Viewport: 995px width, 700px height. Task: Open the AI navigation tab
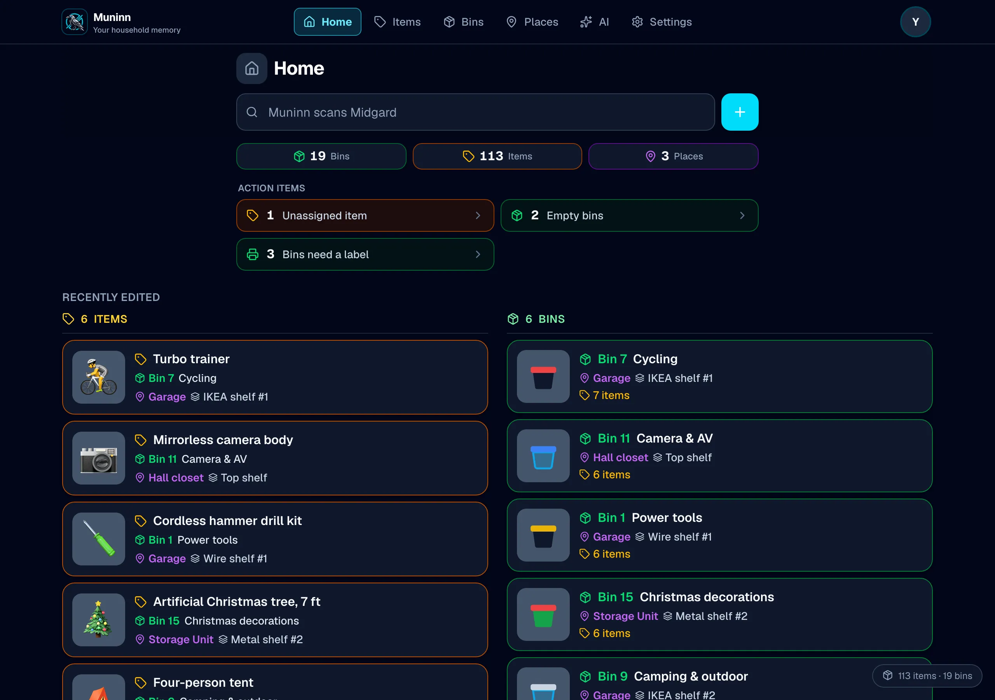tap(595, 22)
